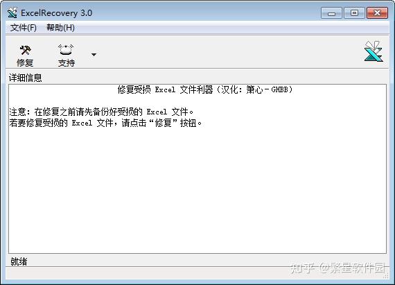Click the 支持 text label under the bell
395x285 pixels.
(67, 62)
